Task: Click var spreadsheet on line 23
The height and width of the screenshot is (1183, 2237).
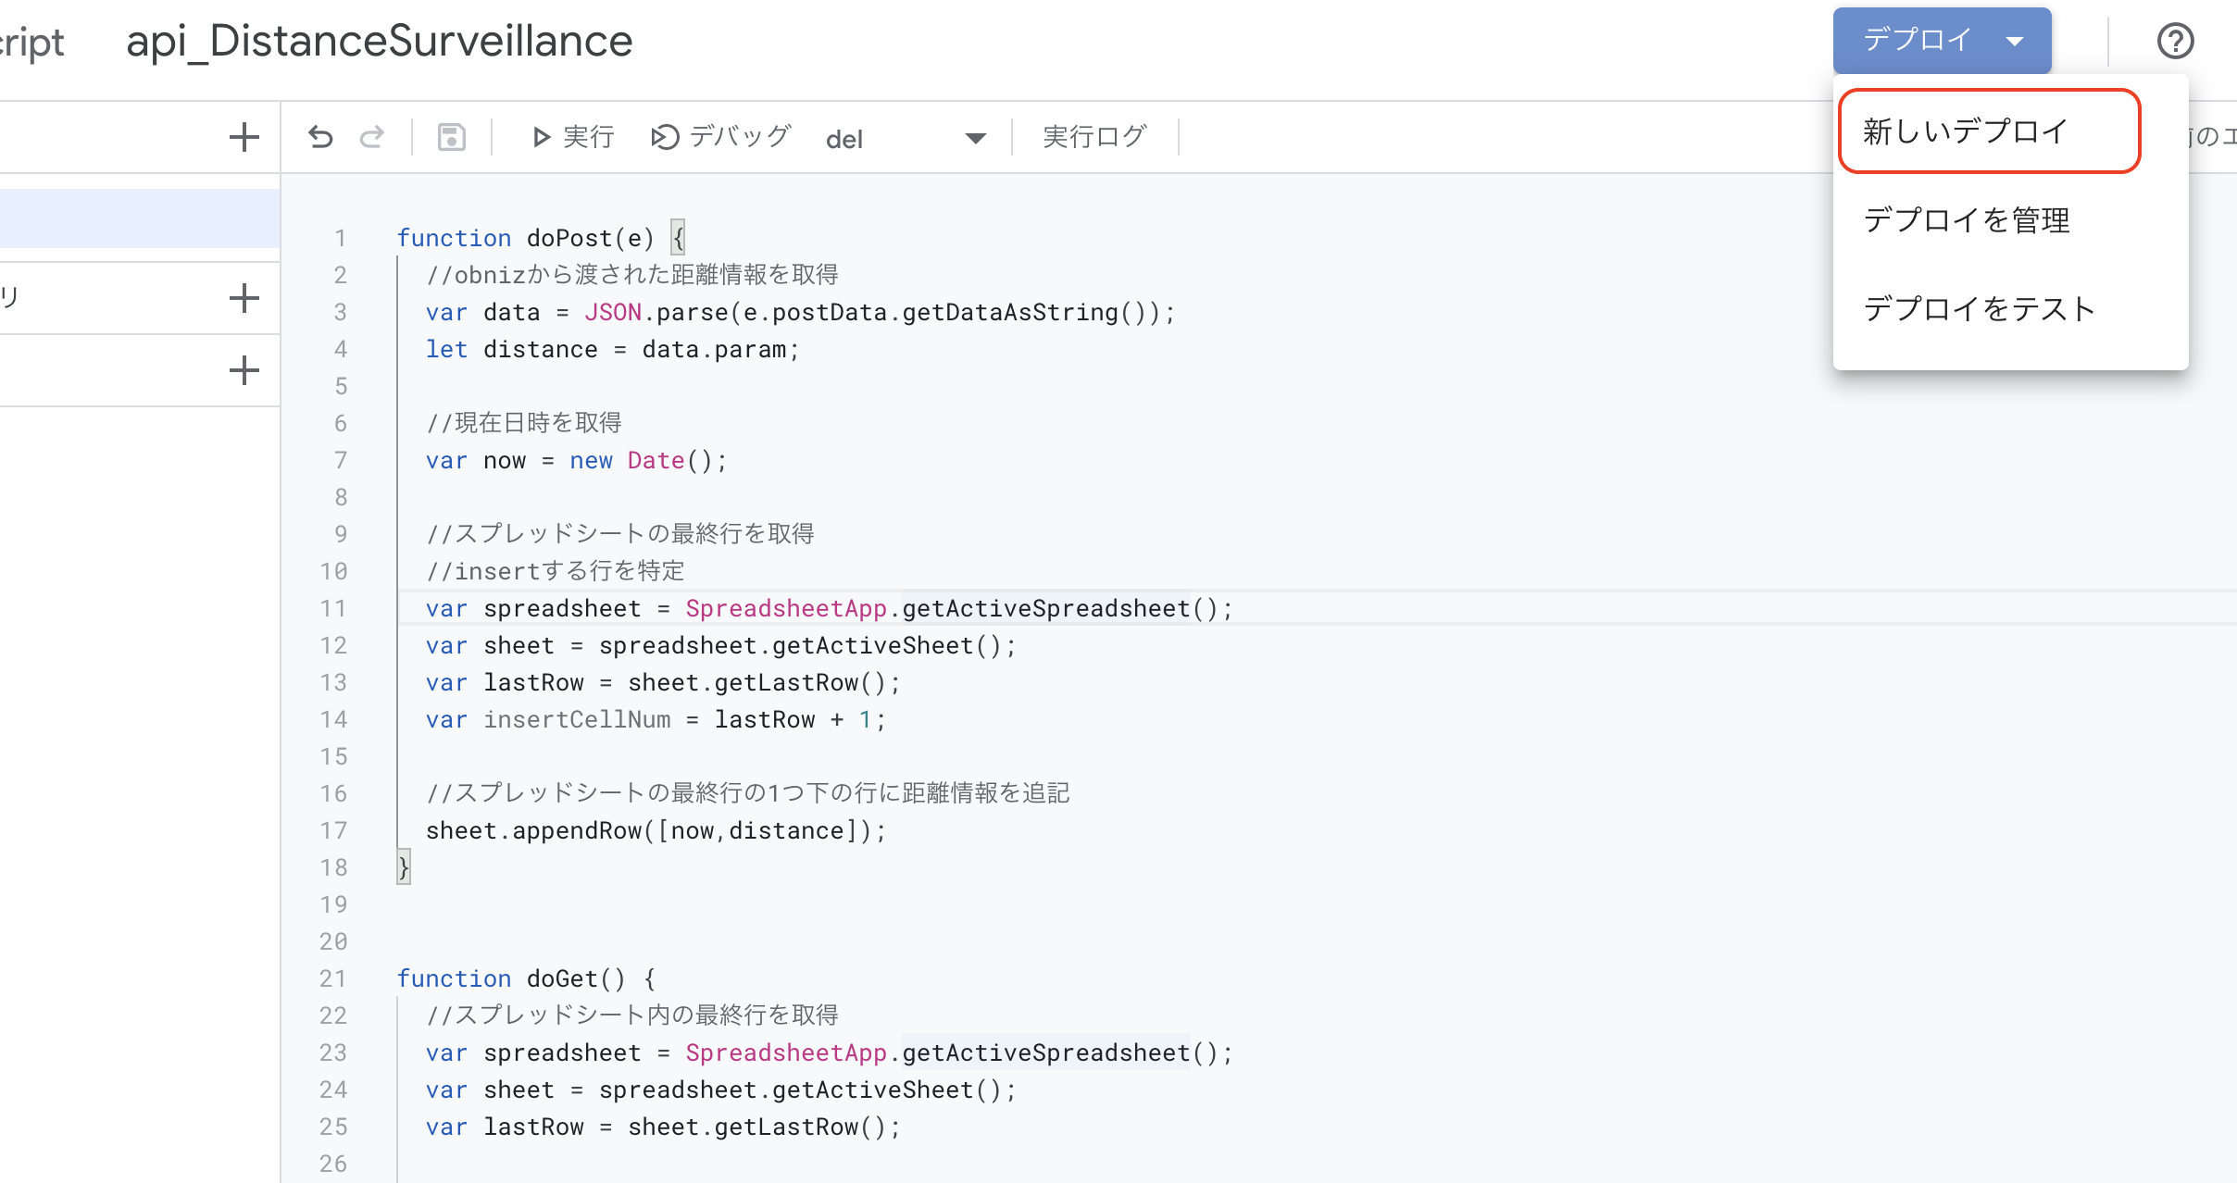Action: pyautogui.click(x=829, y=1052)
